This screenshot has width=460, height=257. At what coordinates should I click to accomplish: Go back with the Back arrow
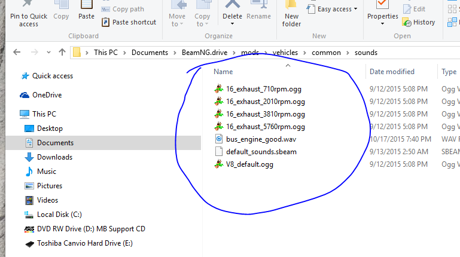point(17,52)
